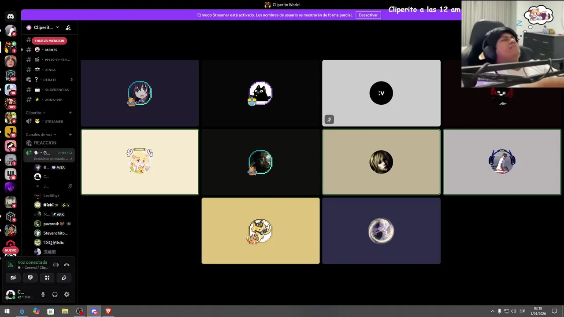The width and height of the screenshot is (564, 317).
Task: Click the black cat avatar tile
Action: pos(260,93)
